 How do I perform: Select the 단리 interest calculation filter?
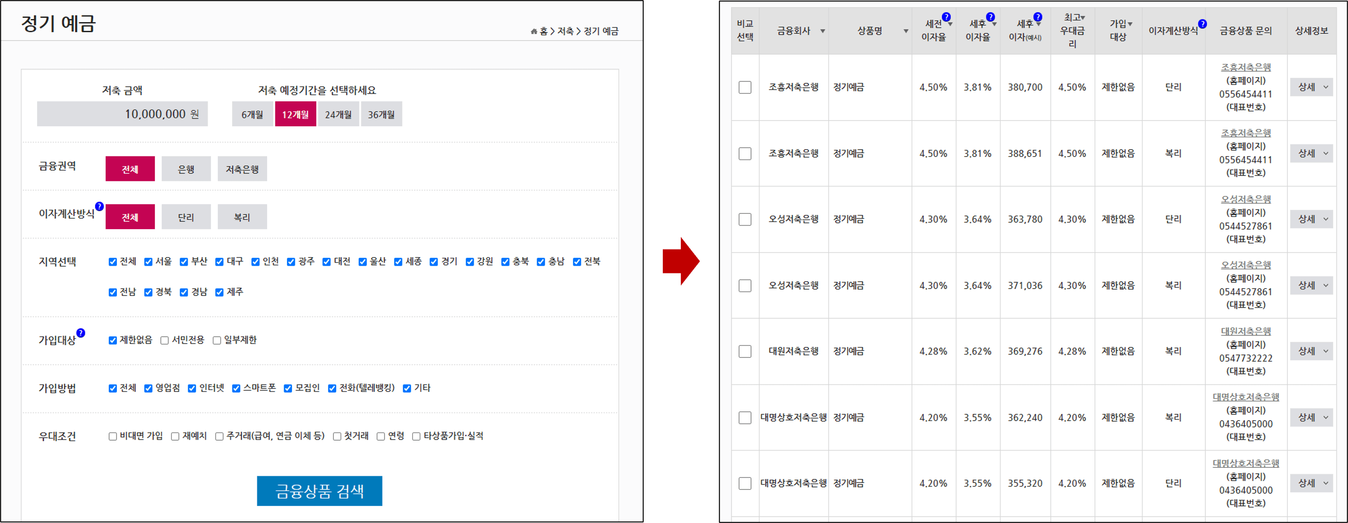[186, 216]
